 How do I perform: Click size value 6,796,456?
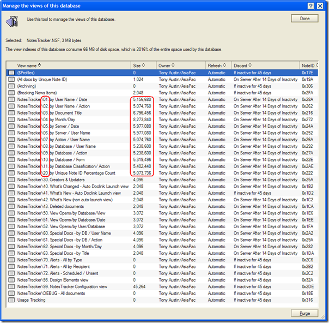(142, 113)
